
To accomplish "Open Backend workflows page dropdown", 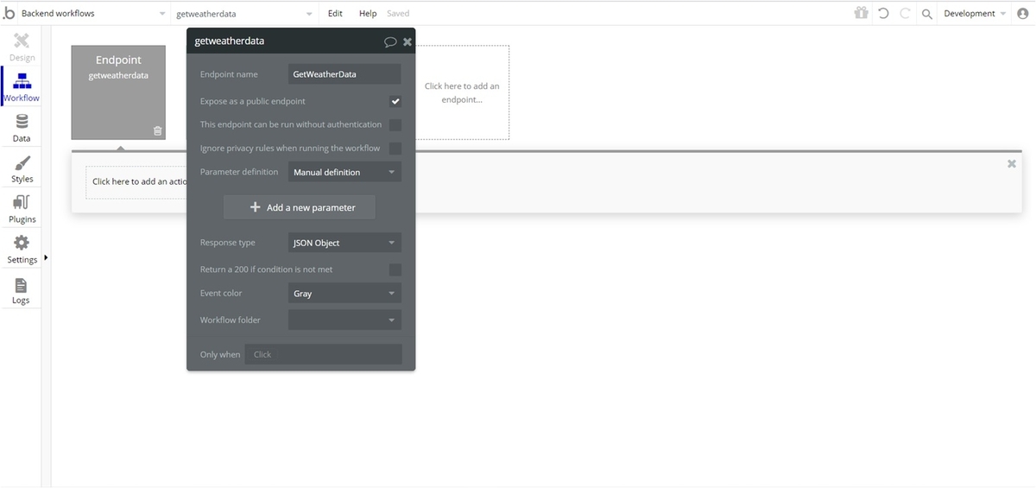I will (x=94, y=14).
